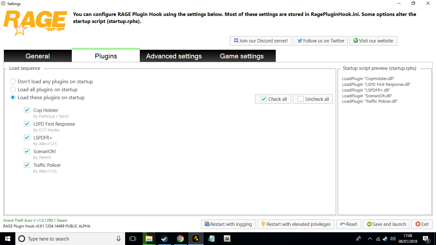Choose "Load these plugins on startup" option
Viewport: 436px width, 245px height.
coord(47,98)
